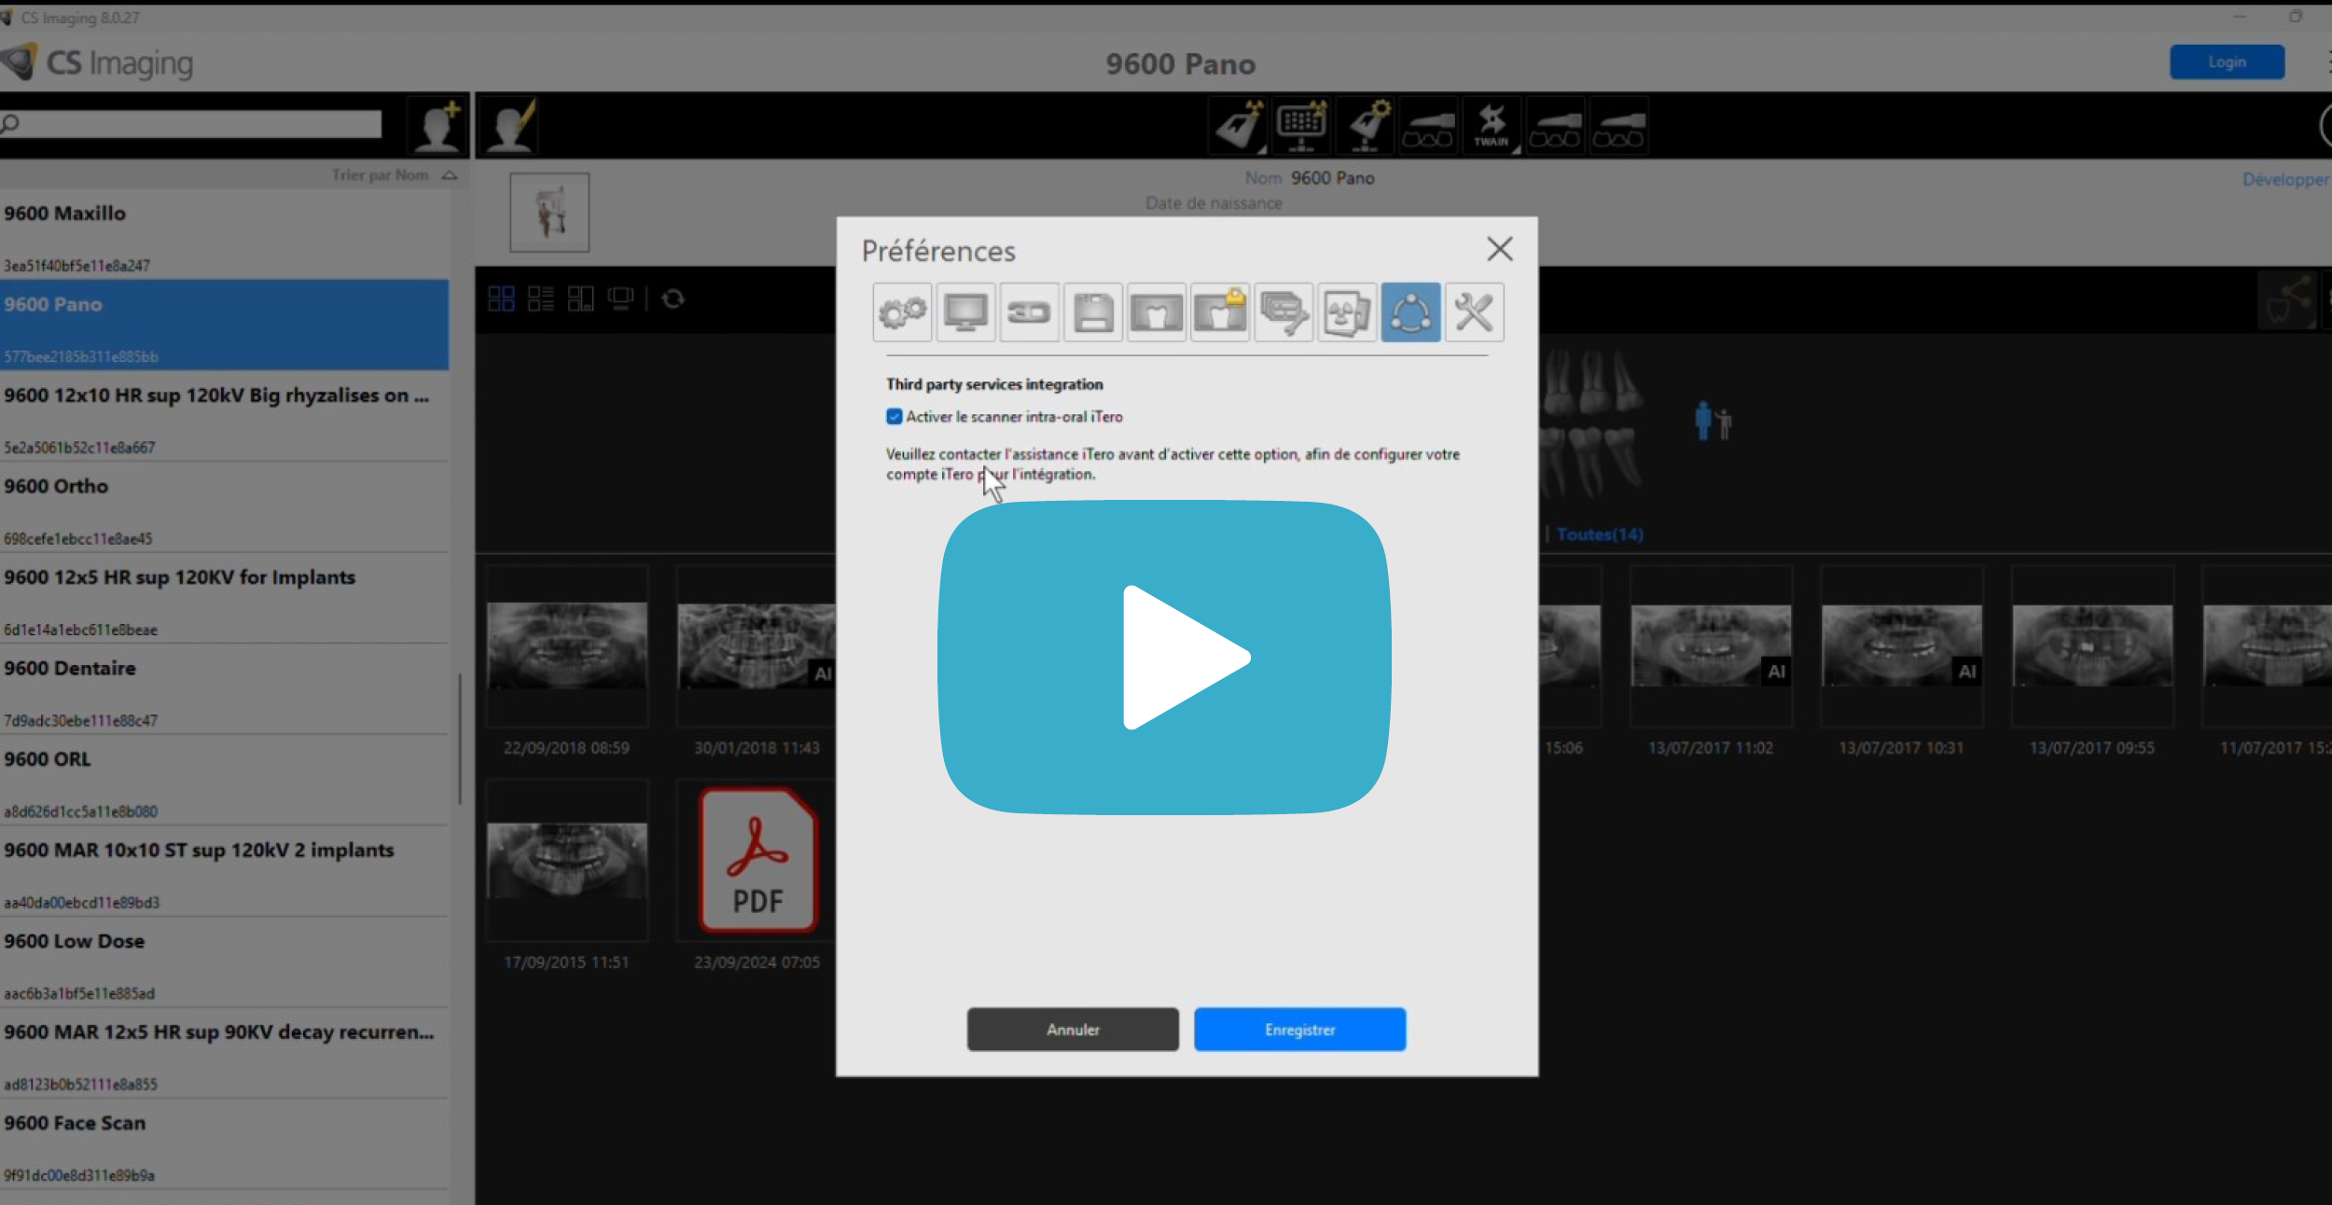Switch to grid thumbnail view icon
The image size is (2332, 1205).
point(501,298)
